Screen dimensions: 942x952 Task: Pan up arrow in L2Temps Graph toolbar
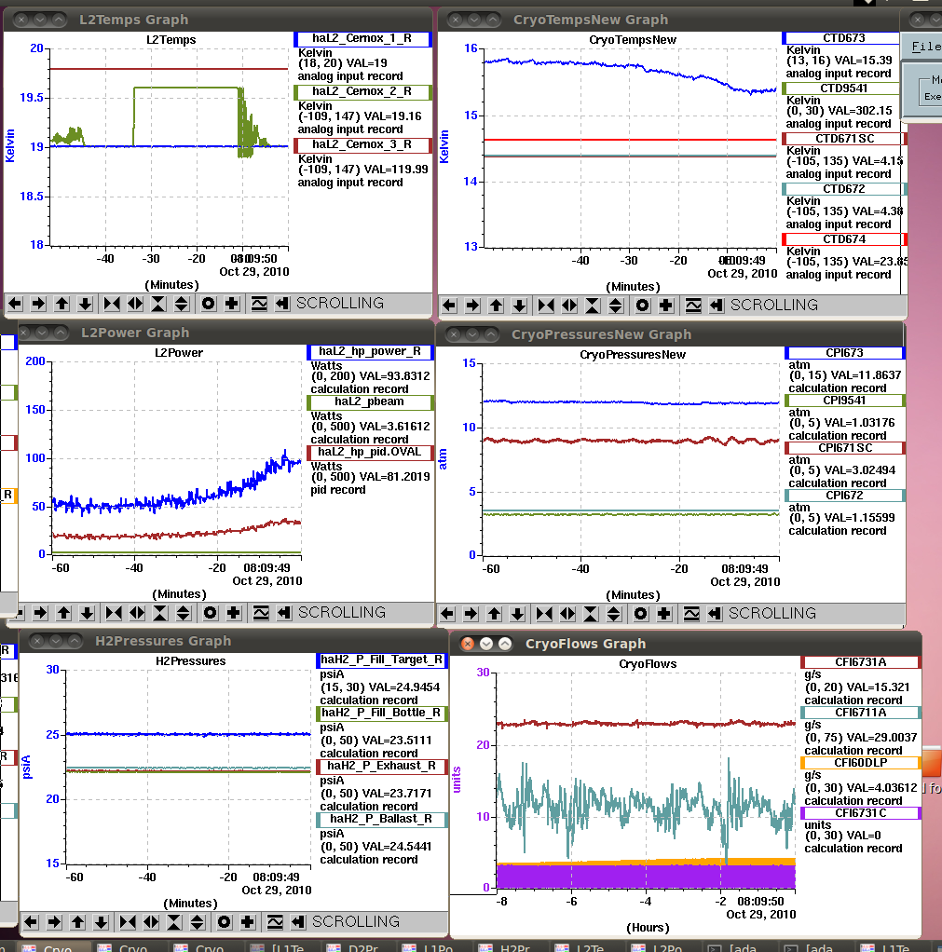coord(61,304)
